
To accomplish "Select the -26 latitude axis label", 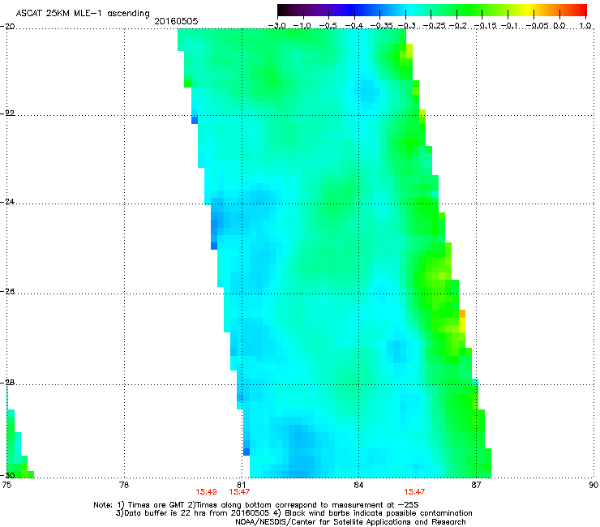I will (7, 292).
